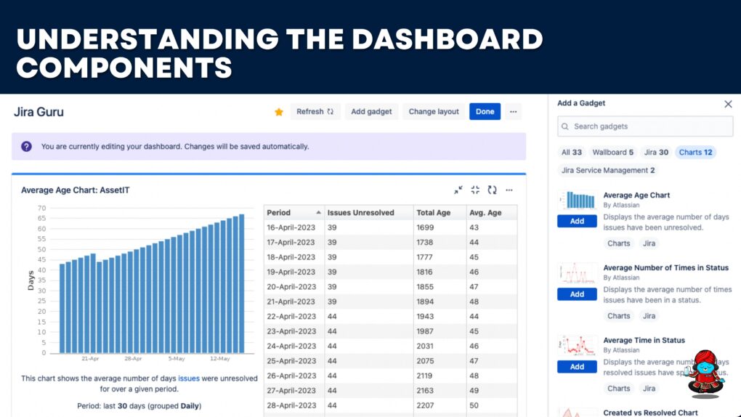The width and height of the screenshot is (741, 417).
Task: Minimize the Average Age Chart gadget
Action: [458, 190]
